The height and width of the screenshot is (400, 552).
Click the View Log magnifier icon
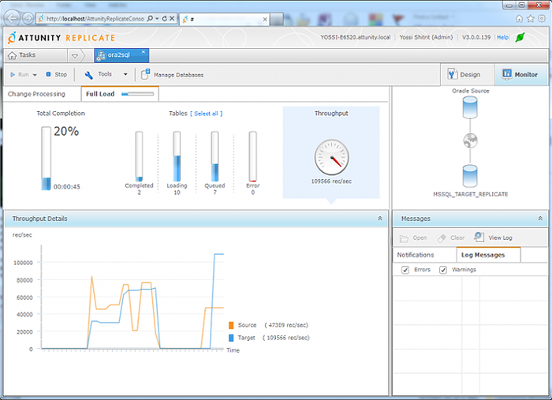[479, 237]
